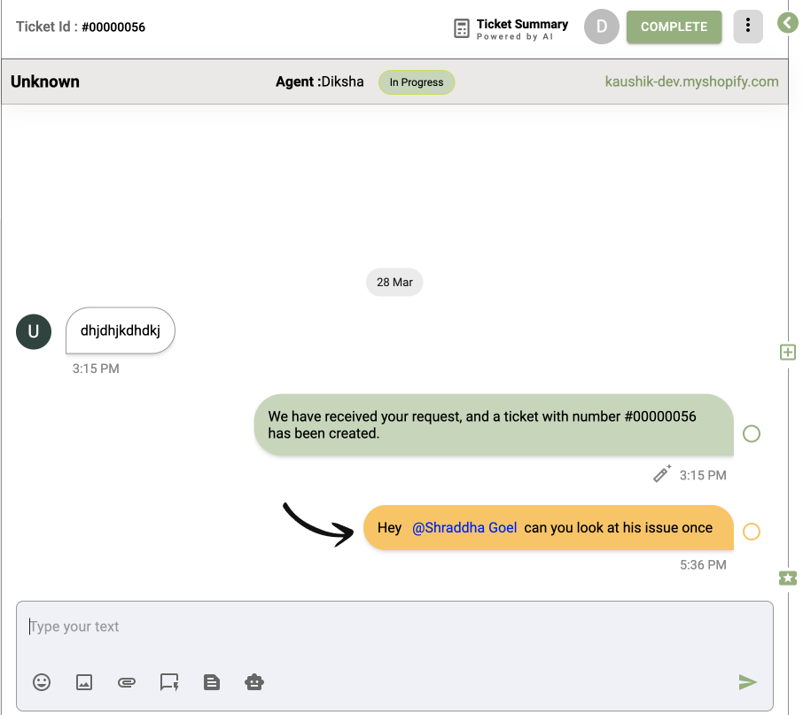Focus the Type your text field
The height and width of the screenshot is (715, 803).
click(x=394, y=626)
